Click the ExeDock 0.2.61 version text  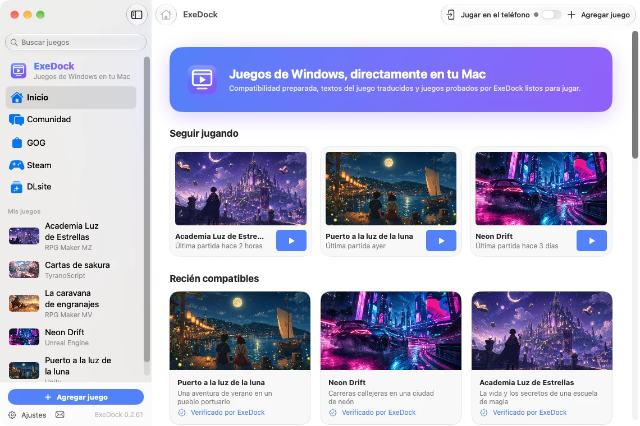pos(119,415)
